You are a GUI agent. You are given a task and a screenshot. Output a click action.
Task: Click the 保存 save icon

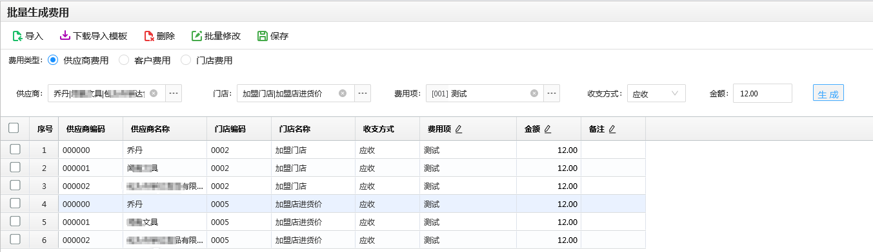[263, 36]
